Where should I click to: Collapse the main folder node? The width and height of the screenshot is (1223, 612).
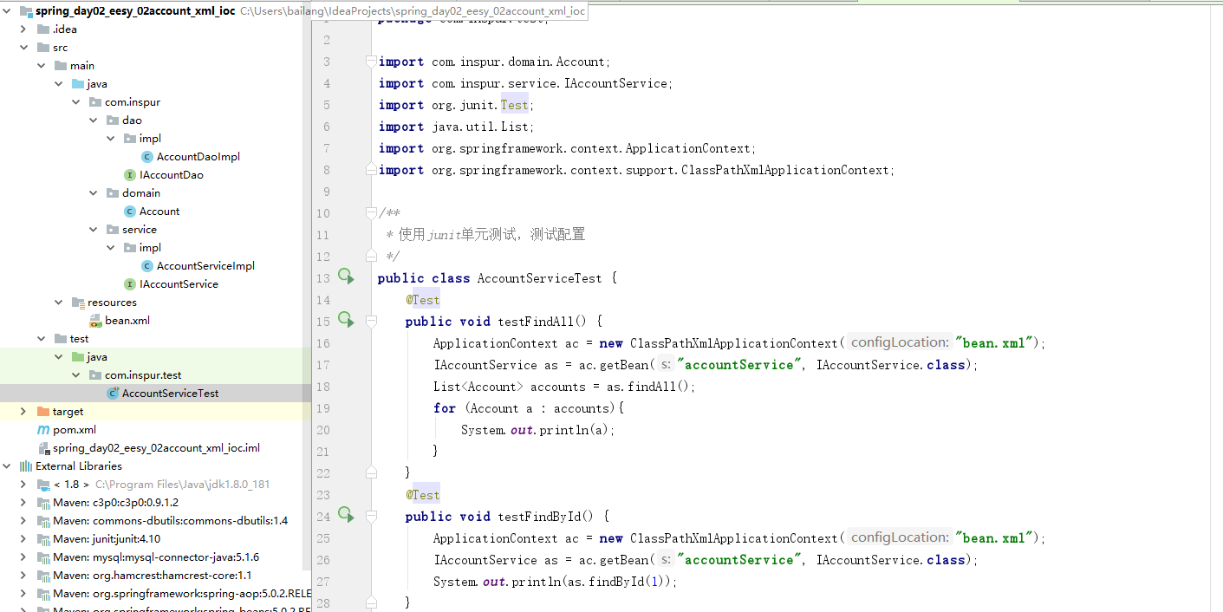[41, 66]
